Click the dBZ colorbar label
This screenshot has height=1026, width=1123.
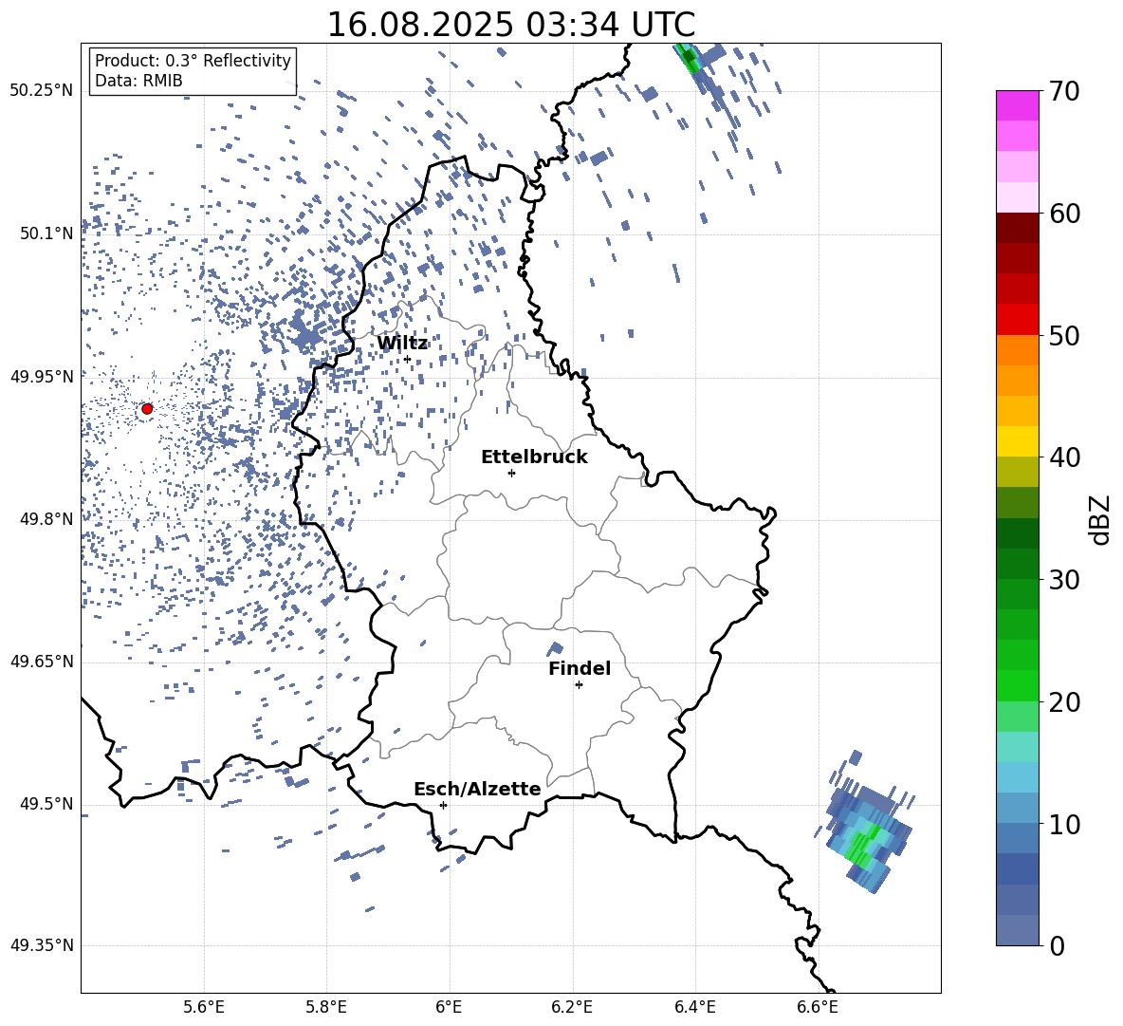[x=1101, y=519]
